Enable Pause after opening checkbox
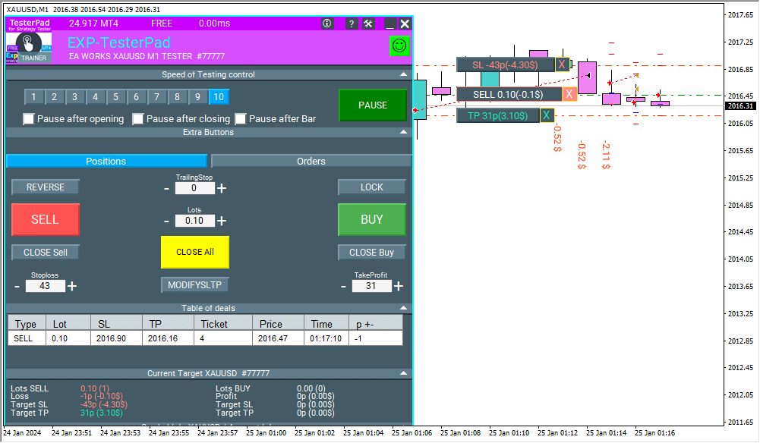Image resolution: width=760 pixels, height=443 pixels. (29, 119)
